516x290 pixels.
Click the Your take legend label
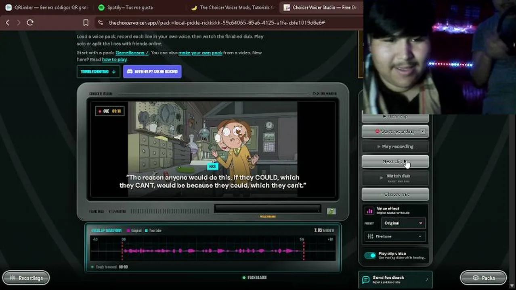pyautogui.click(x=153, y=230)
